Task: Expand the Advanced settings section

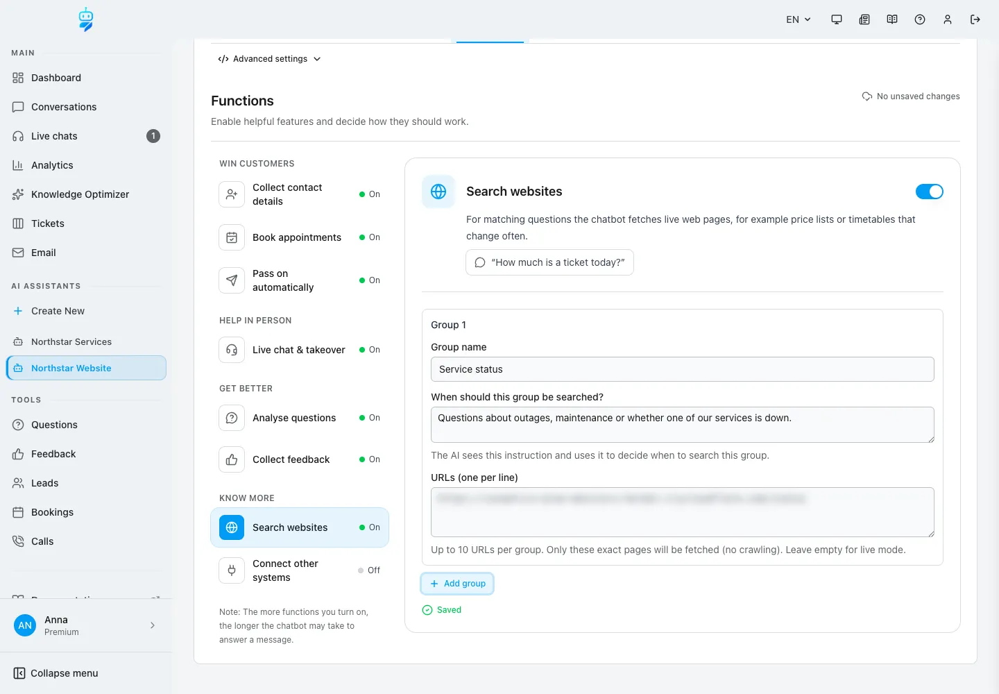Action: click(269, 59)
